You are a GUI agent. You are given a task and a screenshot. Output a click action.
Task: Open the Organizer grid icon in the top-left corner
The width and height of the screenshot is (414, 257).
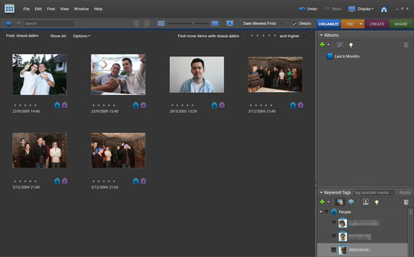click(9, 9)
